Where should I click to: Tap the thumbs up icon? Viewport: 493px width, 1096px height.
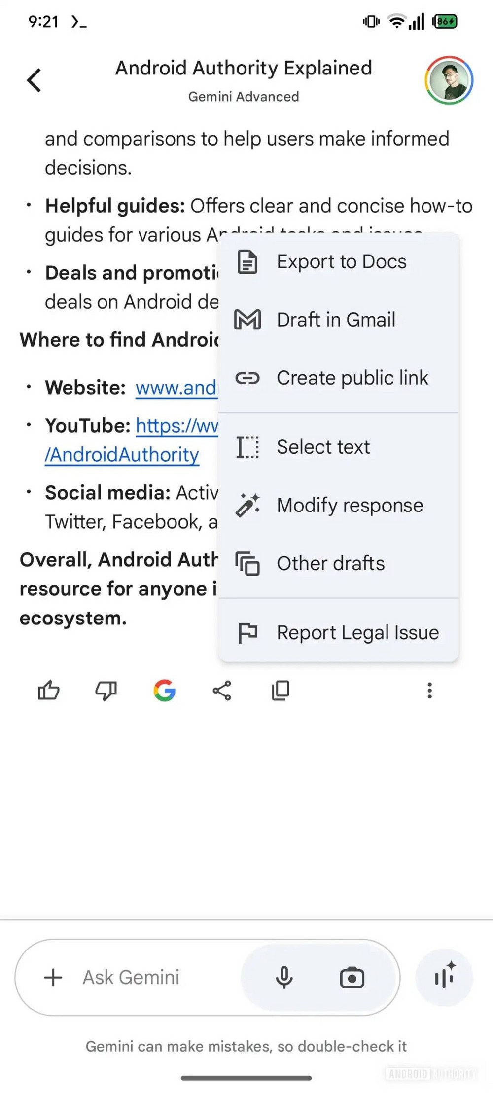click(49, 691)
